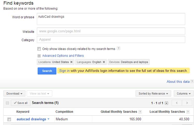Select the autocad drawings keyword checkbox

coord(9,120)
